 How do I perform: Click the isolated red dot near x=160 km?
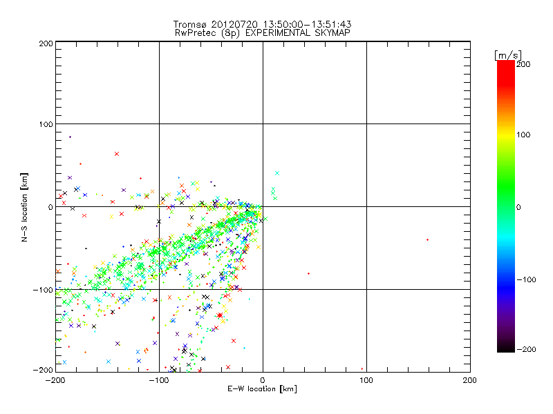(x=427, y=239)
